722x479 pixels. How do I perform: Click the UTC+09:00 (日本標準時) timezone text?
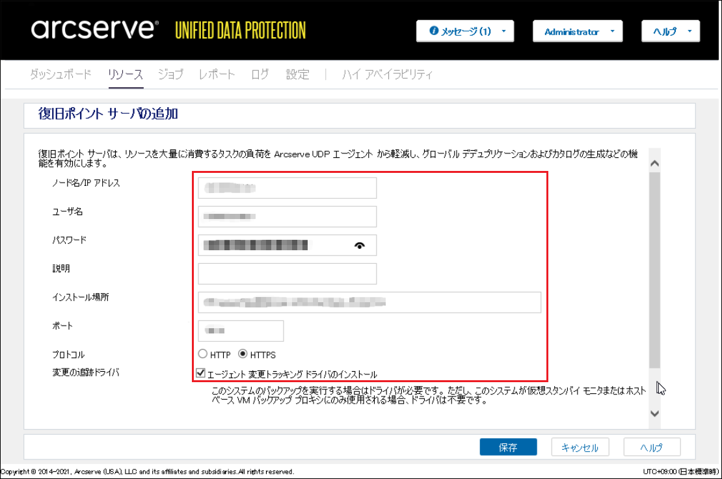680,472
